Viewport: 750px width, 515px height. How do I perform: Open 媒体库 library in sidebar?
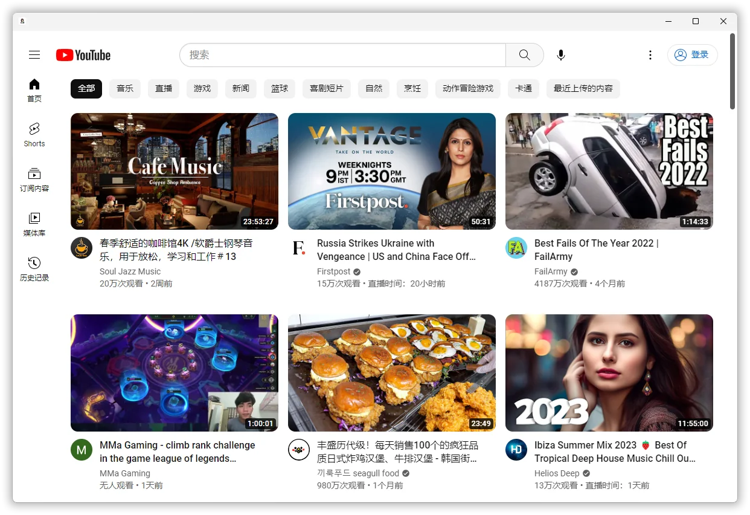34,224
